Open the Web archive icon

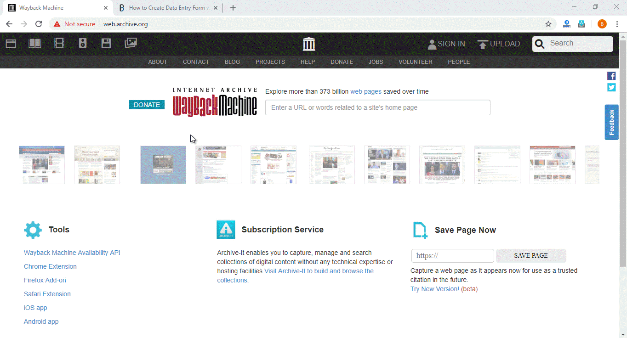[x=11, y=44]
